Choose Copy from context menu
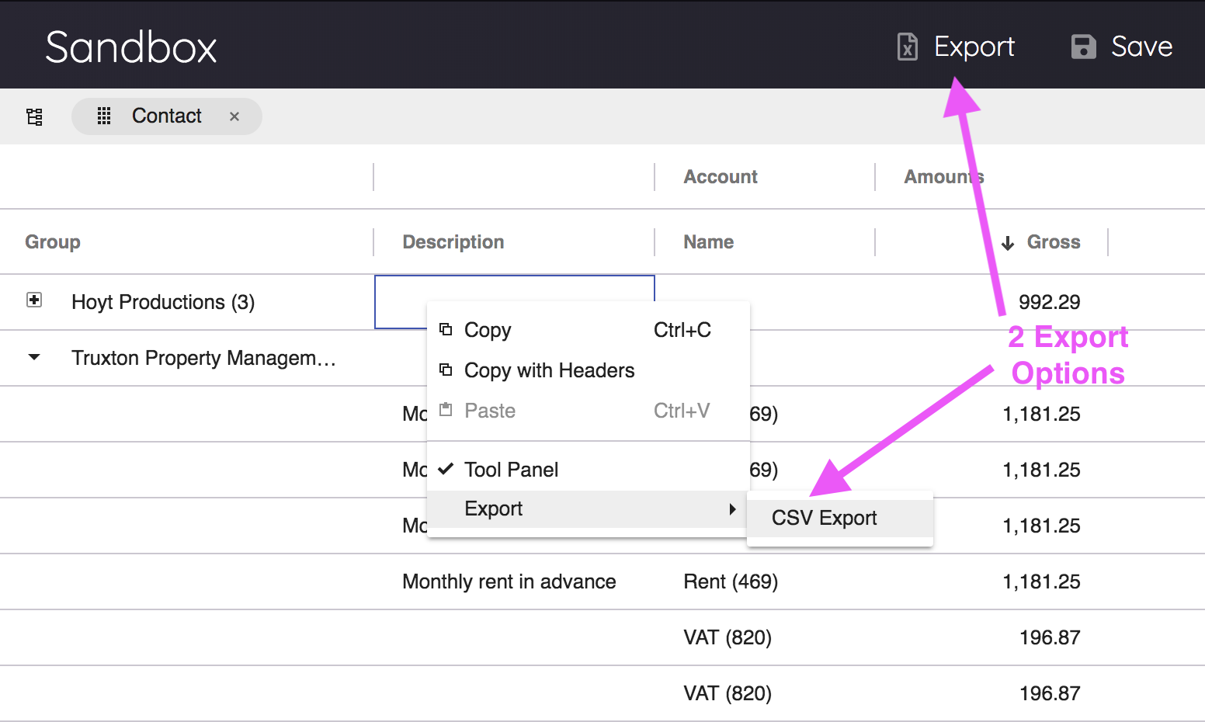 pyautogui.click(x=589, y=330)
